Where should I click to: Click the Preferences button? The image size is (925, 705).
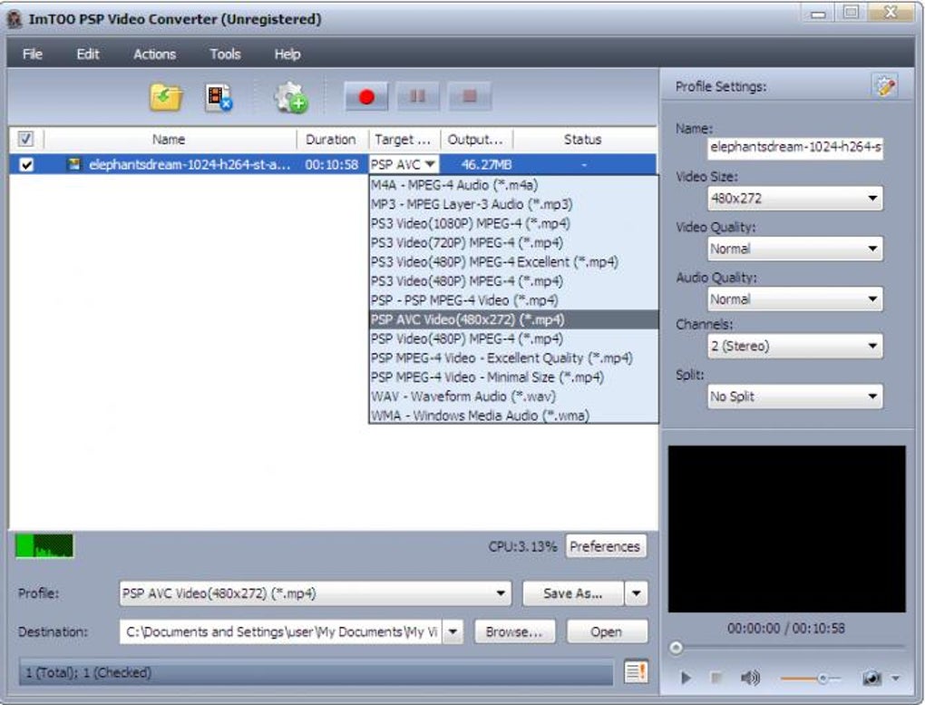pos(605,546)
